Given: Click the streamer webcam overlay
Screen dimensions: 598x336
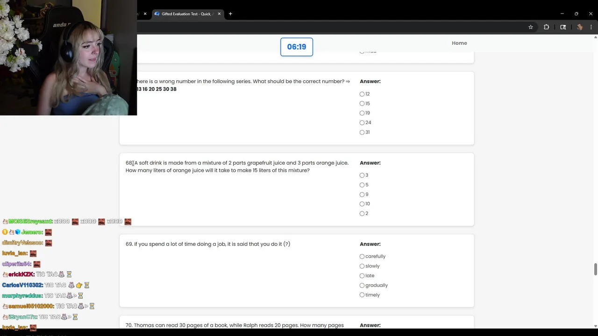Looking at the screenshot, I should pos(68,57).
